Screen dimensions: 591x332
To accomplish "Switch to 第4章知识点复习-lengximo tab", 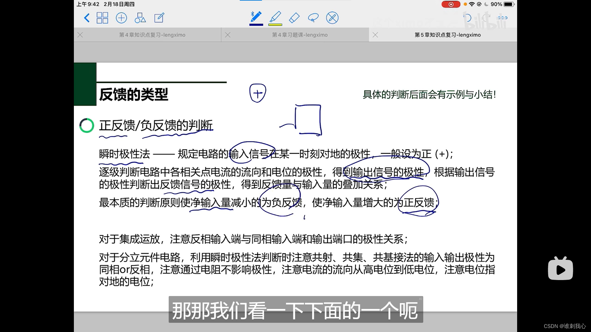I will (152, 35).
